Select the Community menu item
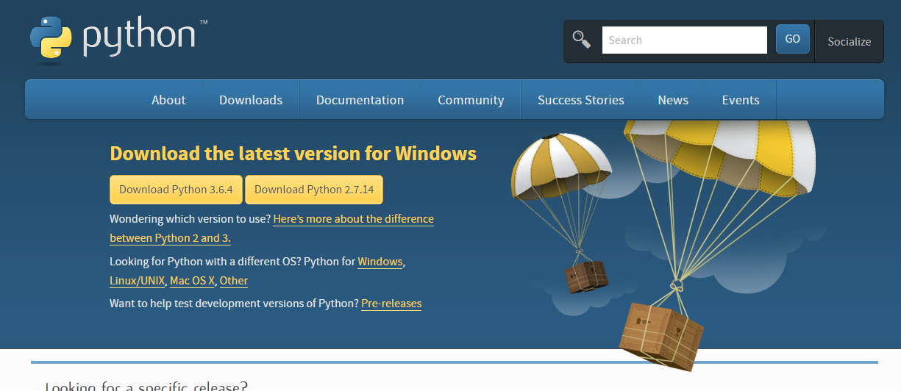 point(471,100)
